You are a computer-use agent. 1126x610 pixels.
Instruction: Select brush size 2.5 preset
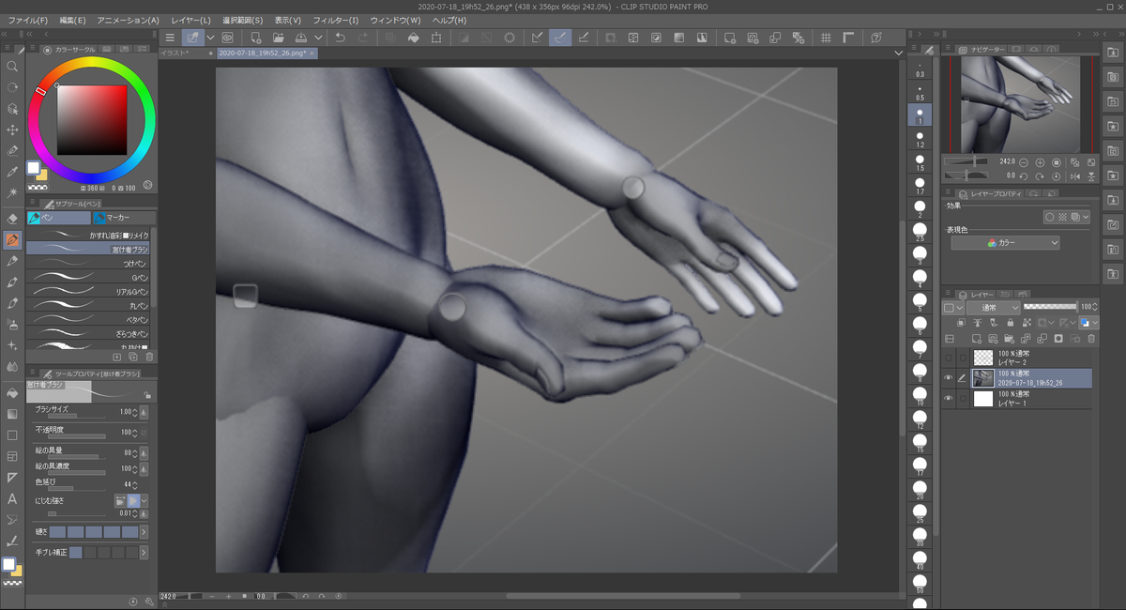coord(920,232)
